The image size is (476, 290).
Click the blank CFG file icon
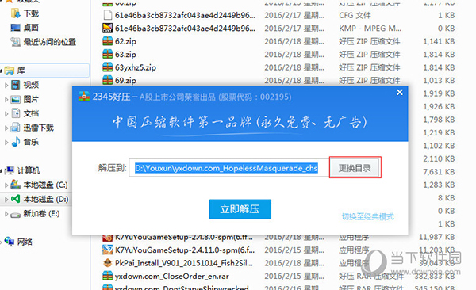point(107,15)
